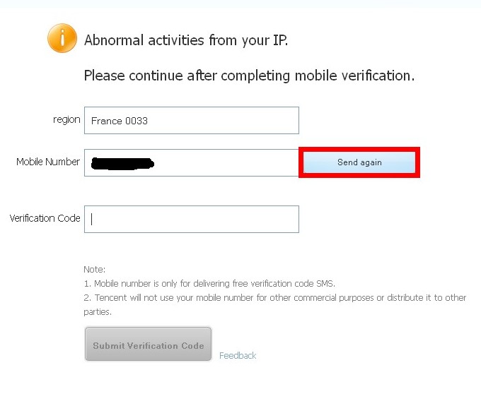Viewport: 481px width, 394px height.
Task: Click the Submit Verification Code button
Action: pyautogui.click(x=148, y=345)
